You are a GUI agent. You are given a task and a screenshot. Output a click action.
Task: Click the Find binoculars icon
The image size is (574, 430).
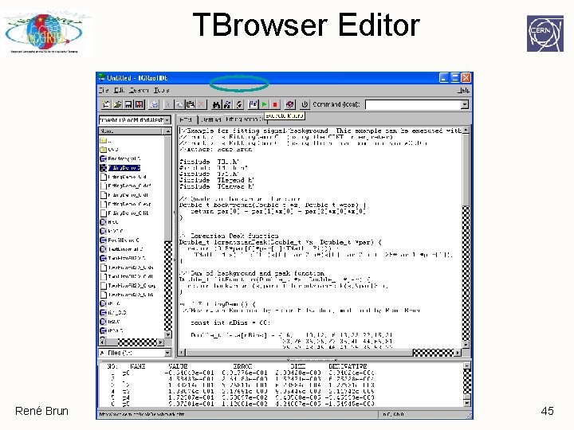[216, 104]
